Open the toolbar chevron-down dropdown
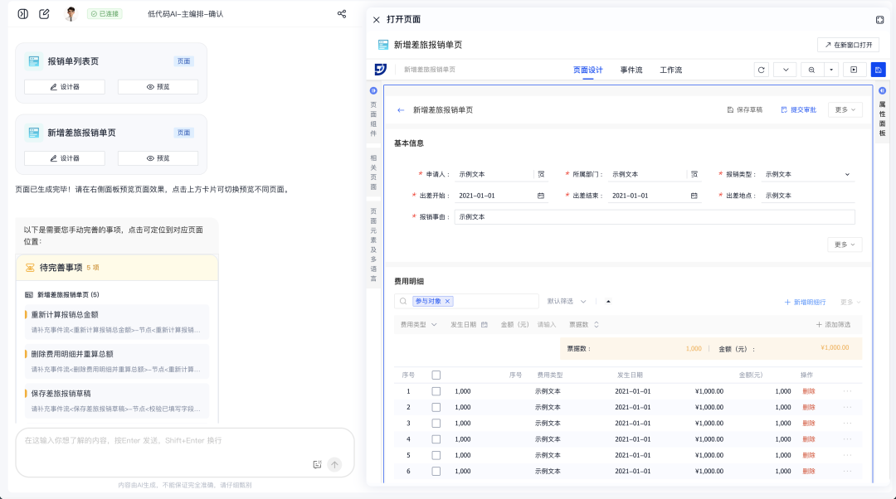 click(x=786, y=70)
